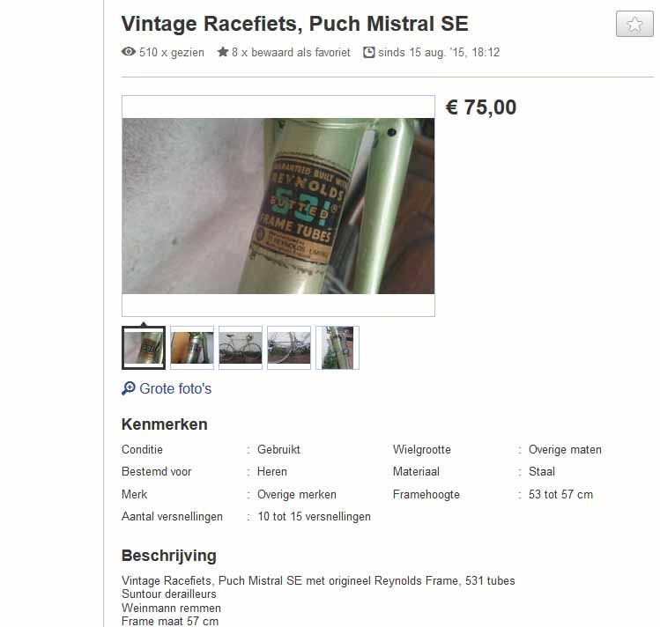Screen dimensions: 660x627
Task: Click the € 75,00 price
Action: (x=481, y=107)
